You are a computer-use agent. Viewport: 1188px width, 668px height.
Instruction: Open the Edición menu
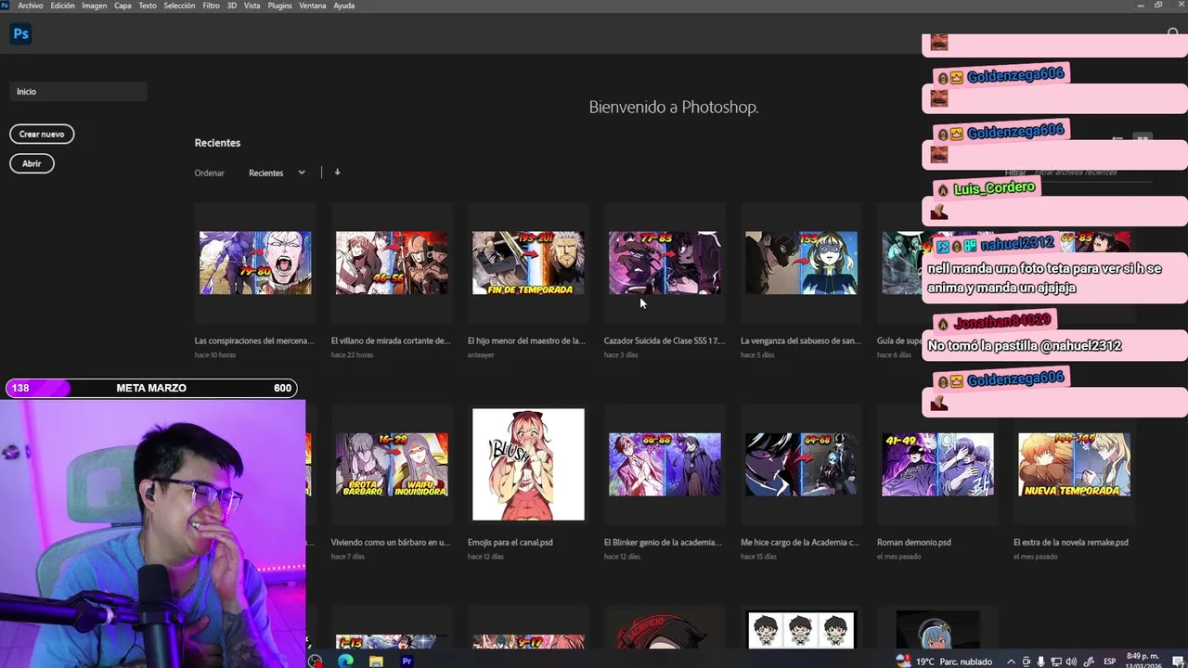[62, 6]
